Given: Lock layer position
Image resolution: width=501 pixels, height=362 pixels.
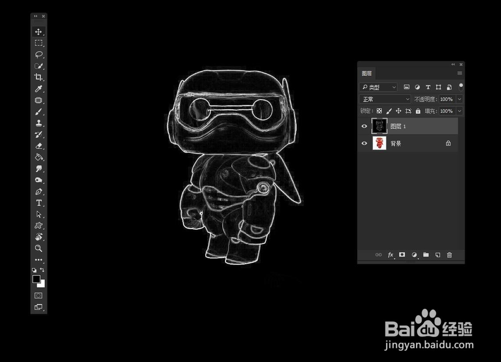Looking at the screenshot, I should coord(398,111).
